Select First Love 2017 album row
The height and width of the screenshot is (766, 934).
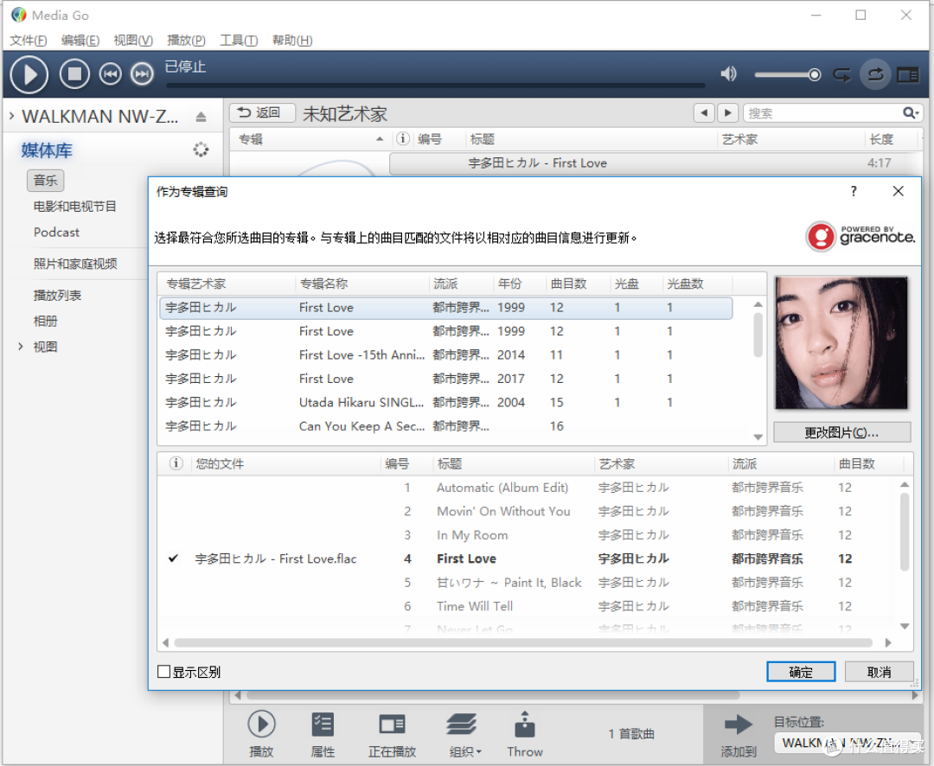coord(445,379)
